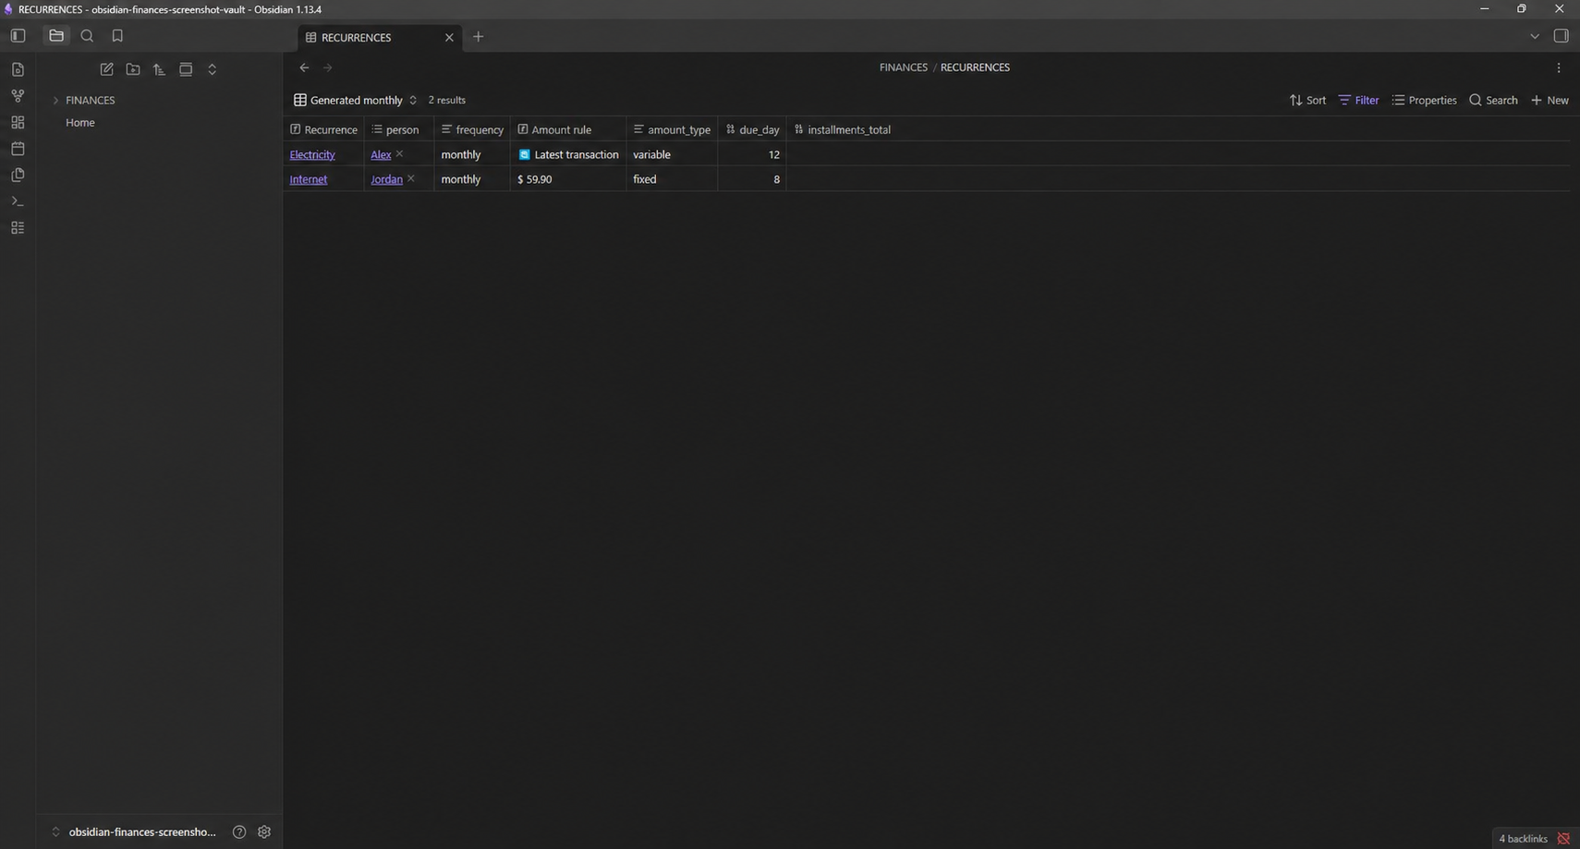Viewport: 1580px width, 849px height.
Task: Click the variable amount_type cell
Action: pyautogui.click(x=672, y=154)
